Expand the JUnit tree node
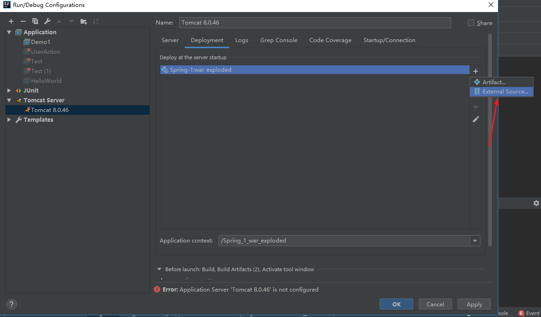541x317 pixels. (9, 91)
